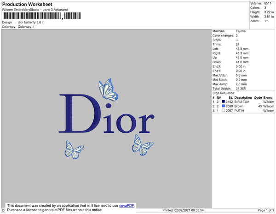Click the bottom-right butterfly in the design

click(142, 145)
